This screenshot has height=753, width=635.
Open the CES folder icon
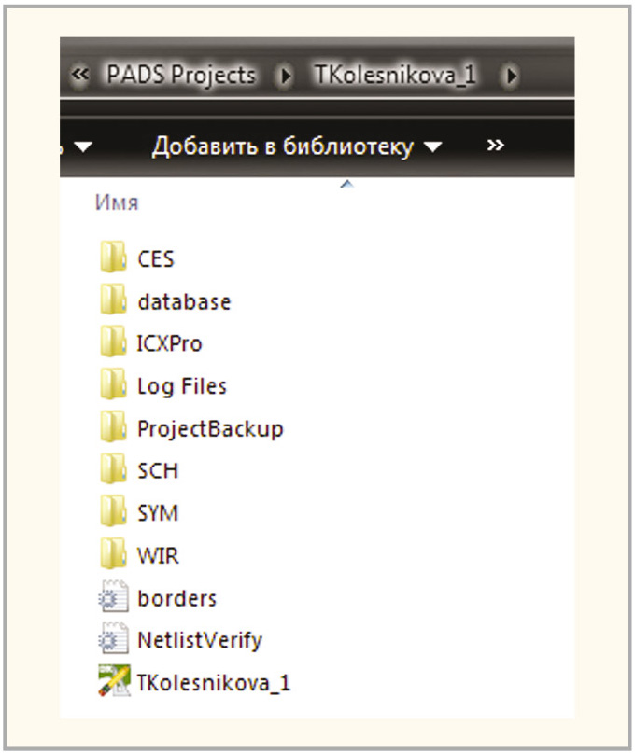(112, 258)
